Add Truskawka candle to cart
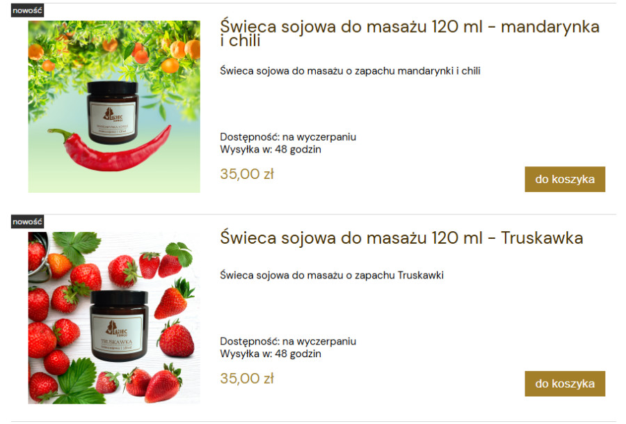 [x=565, y=384]
